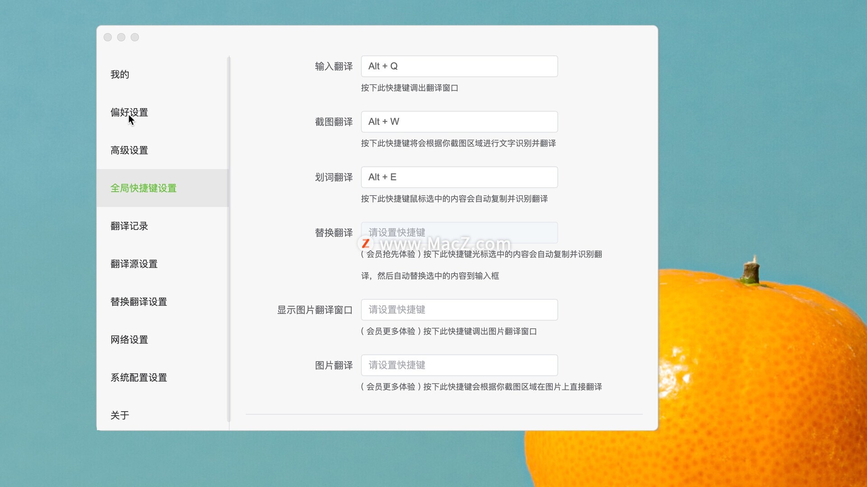Click the 图片翻译 label
This screenshot has width=867, height=487.
point(334,365)
